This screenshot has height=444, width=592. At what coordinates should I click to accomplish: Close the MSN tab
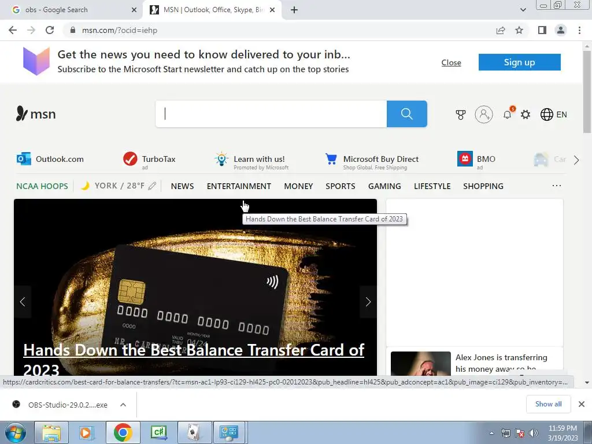point(272,10)
